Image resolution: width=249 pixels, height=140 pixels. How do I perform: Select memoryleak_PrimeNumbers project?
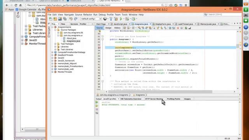pos(70,66)
